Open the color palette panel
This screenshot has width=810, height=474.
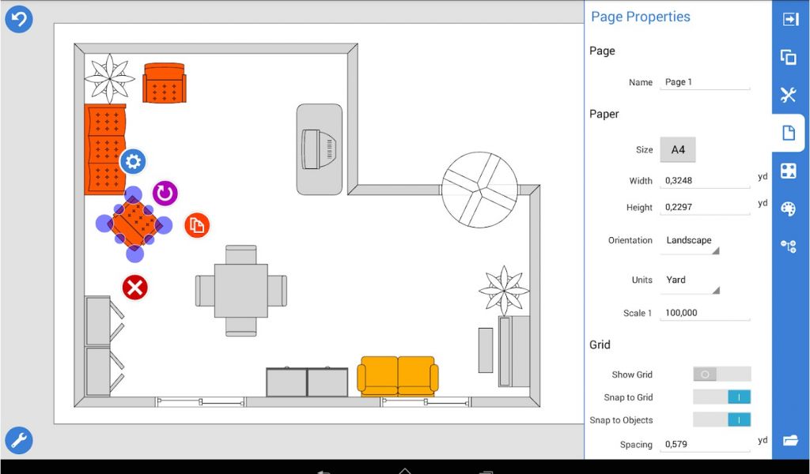[788, 209]
